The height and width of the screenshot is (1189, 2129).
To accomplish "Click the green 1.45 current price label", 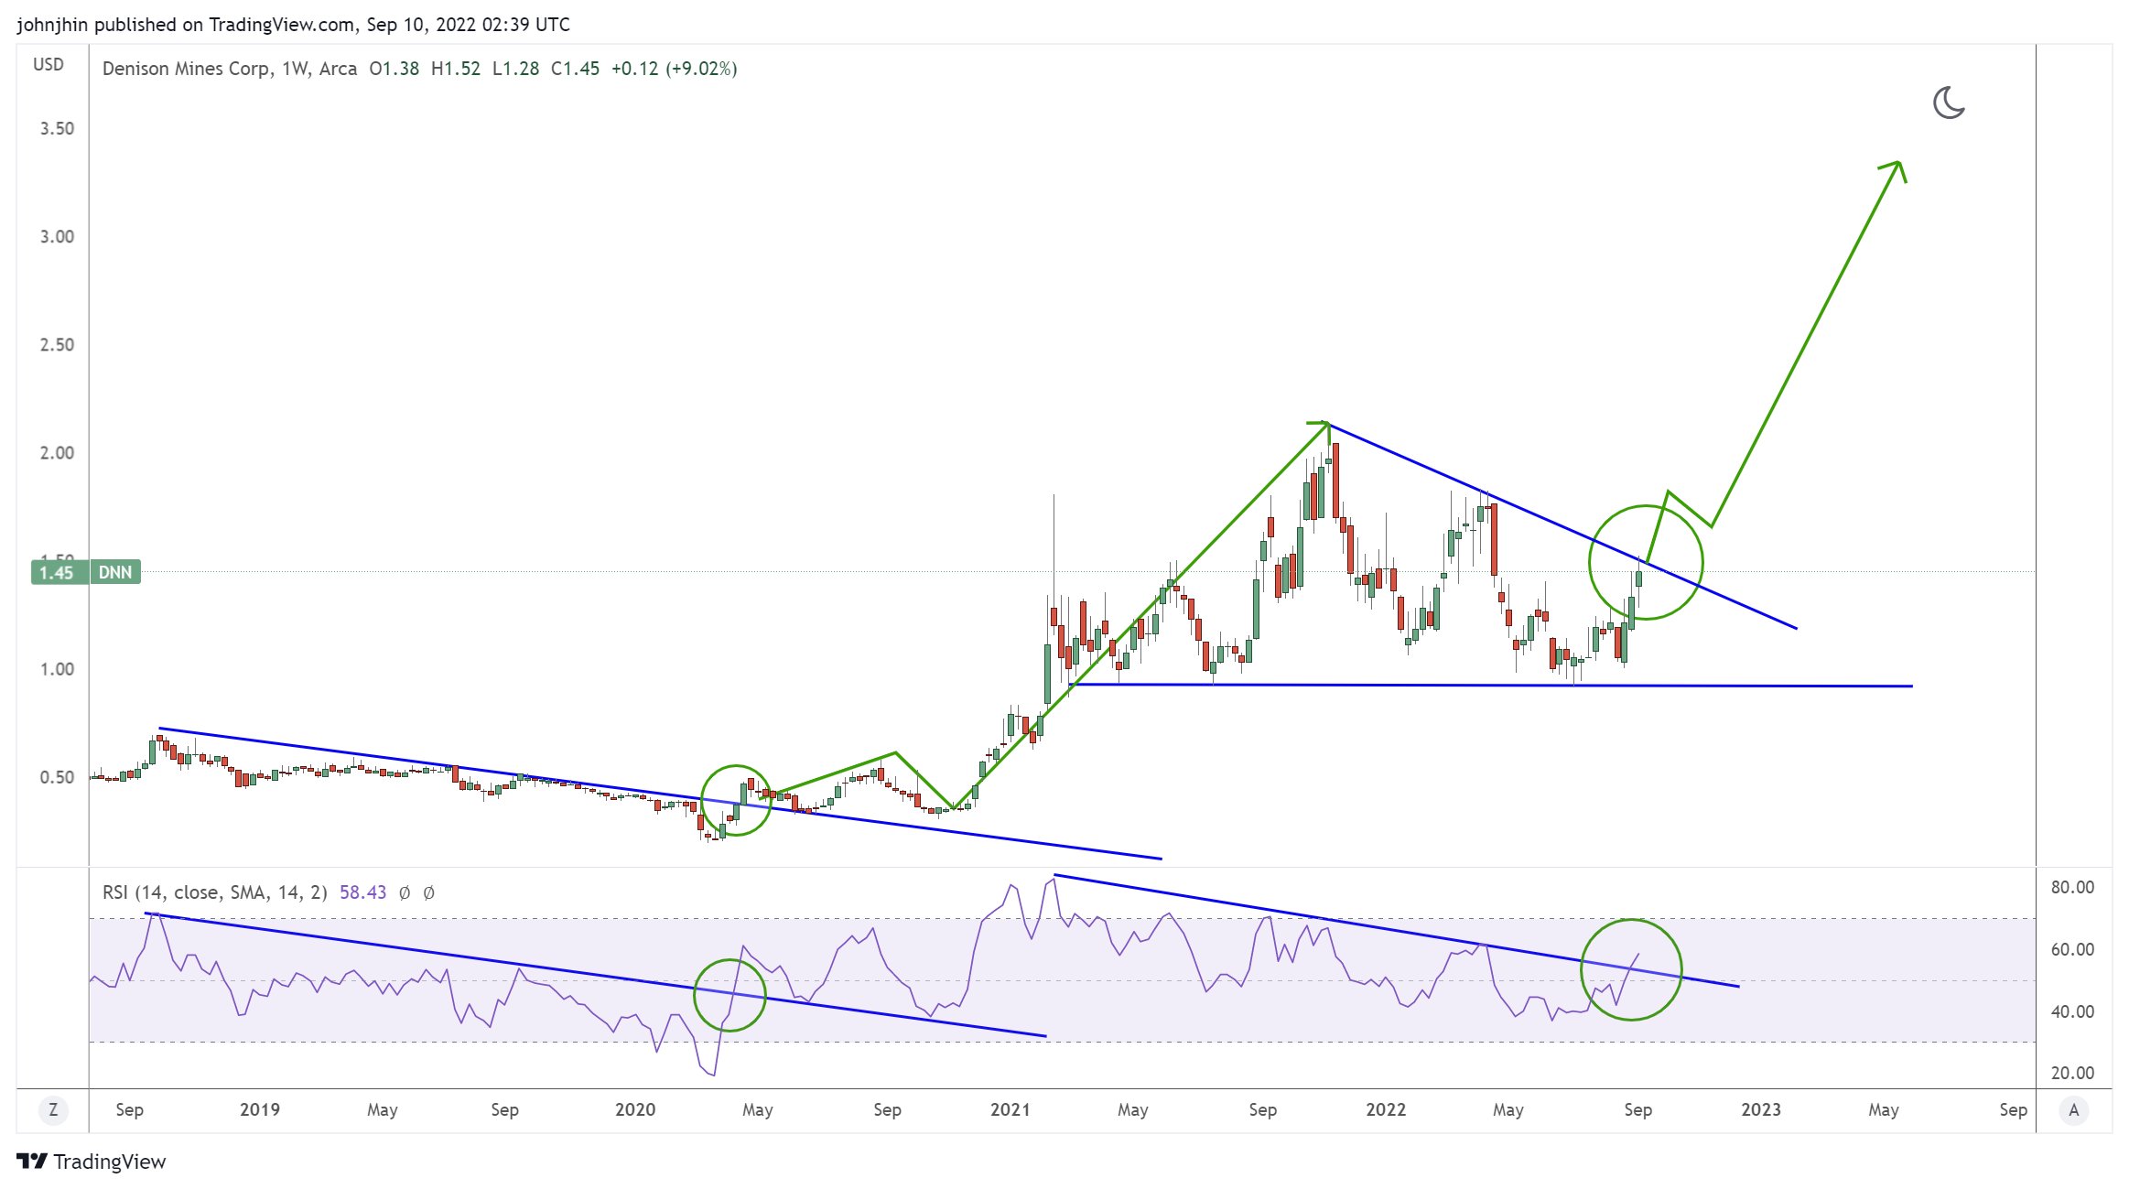I will (57, 573).
